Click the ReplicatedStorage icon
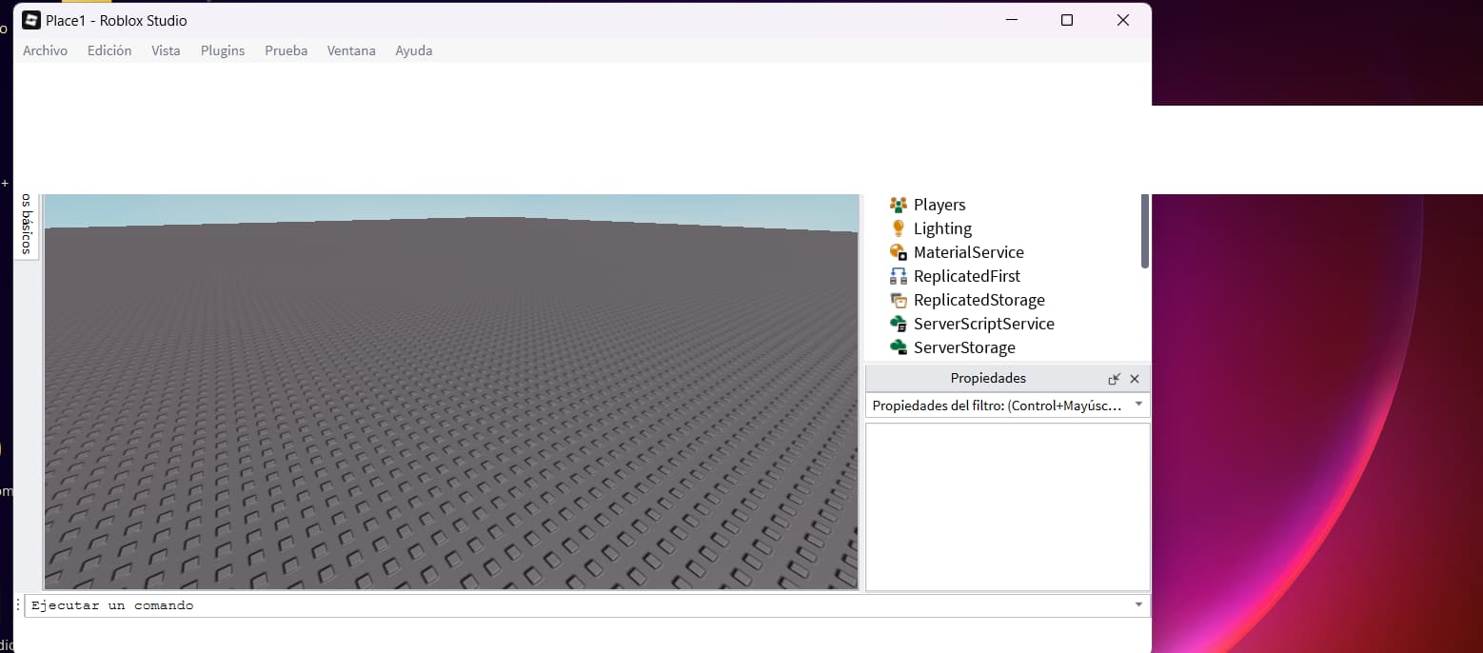The width and height of the screenshot is (1483, 653). (898, 299)
